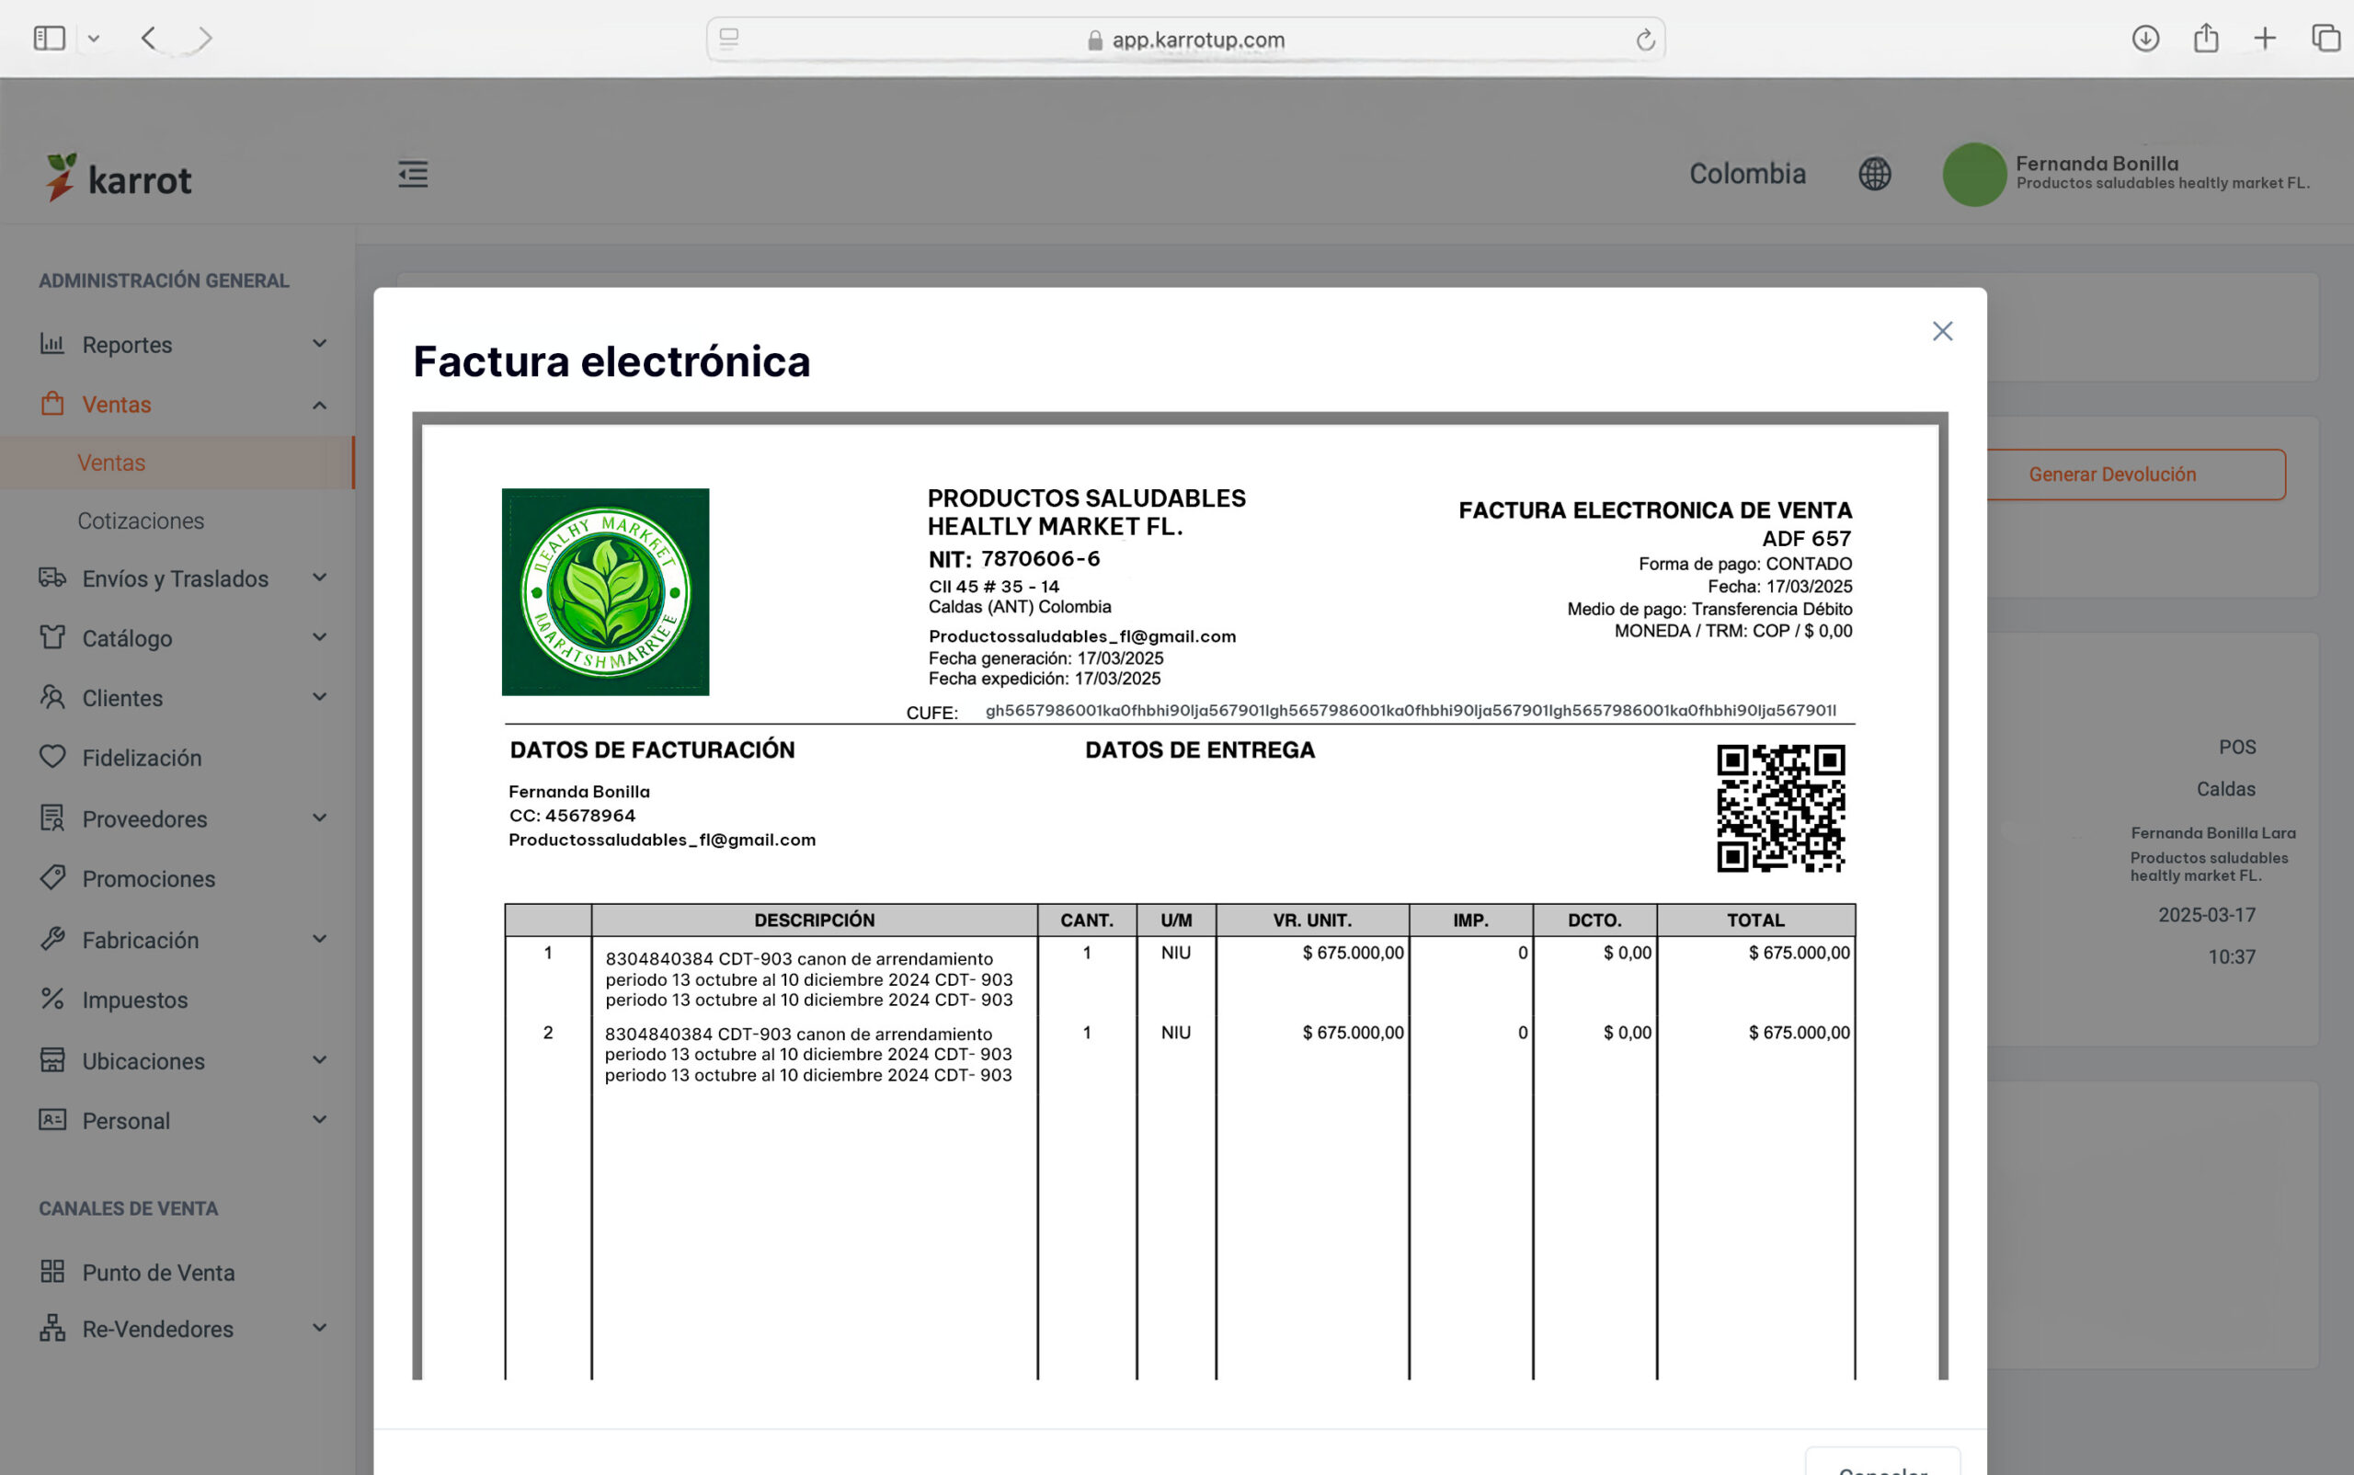This screenshot has height=1475, width=2354.
Task: Select the Cotizaciones menu item
Action: [x=141, y=520]
